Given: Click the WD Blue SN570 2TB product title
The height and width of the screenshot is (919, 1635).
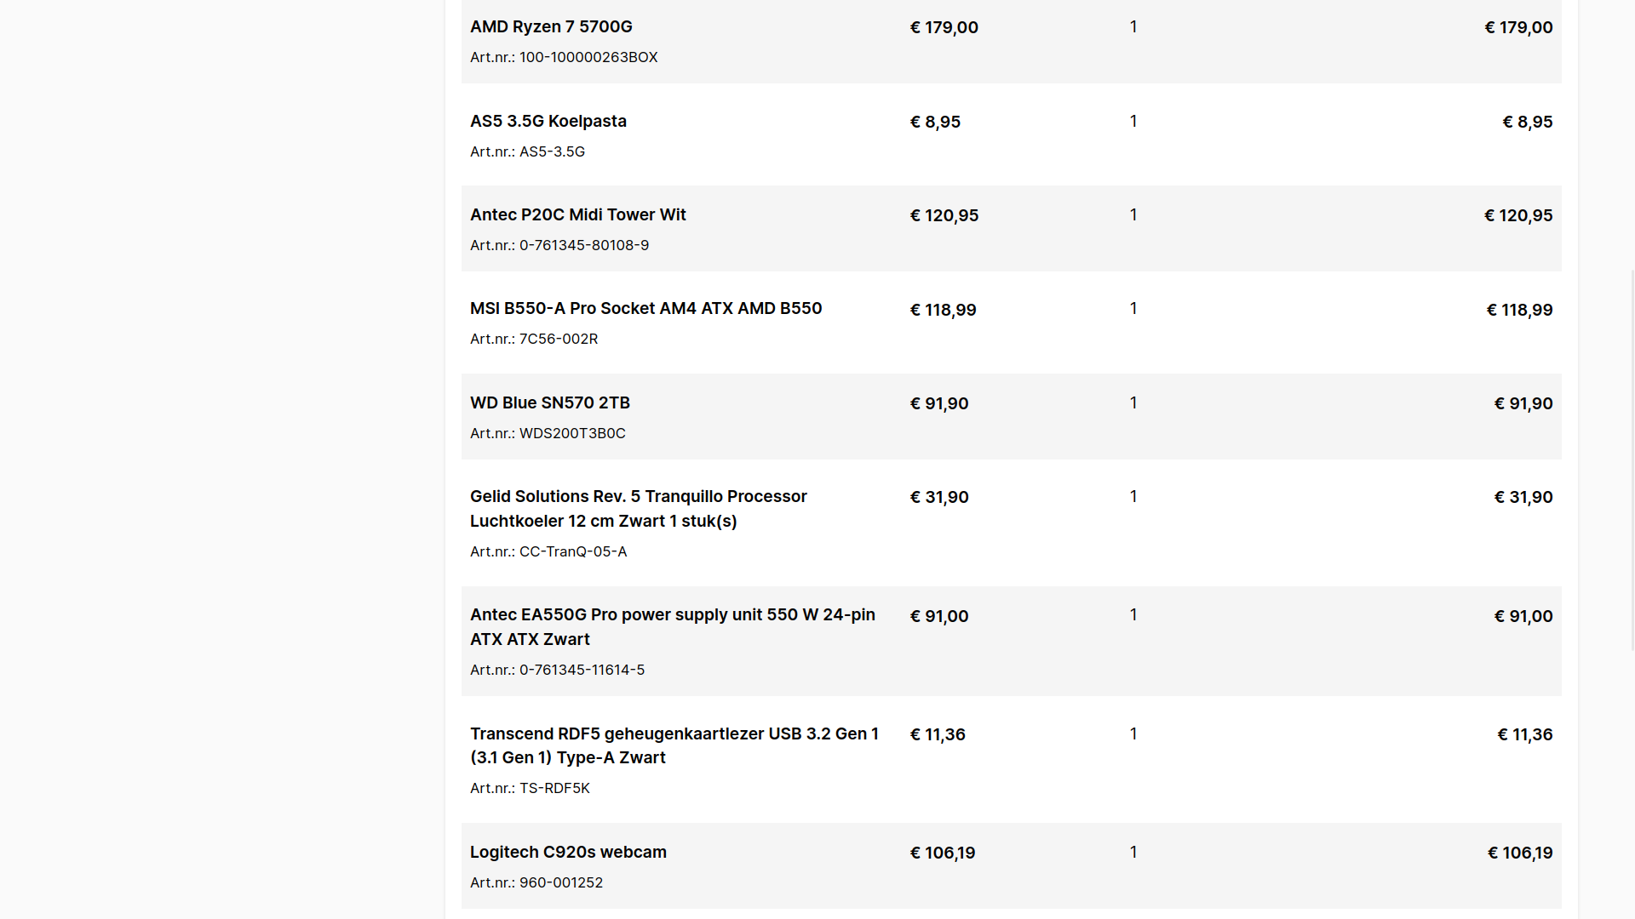Looking at the screenshot, I should coord(549,403).
